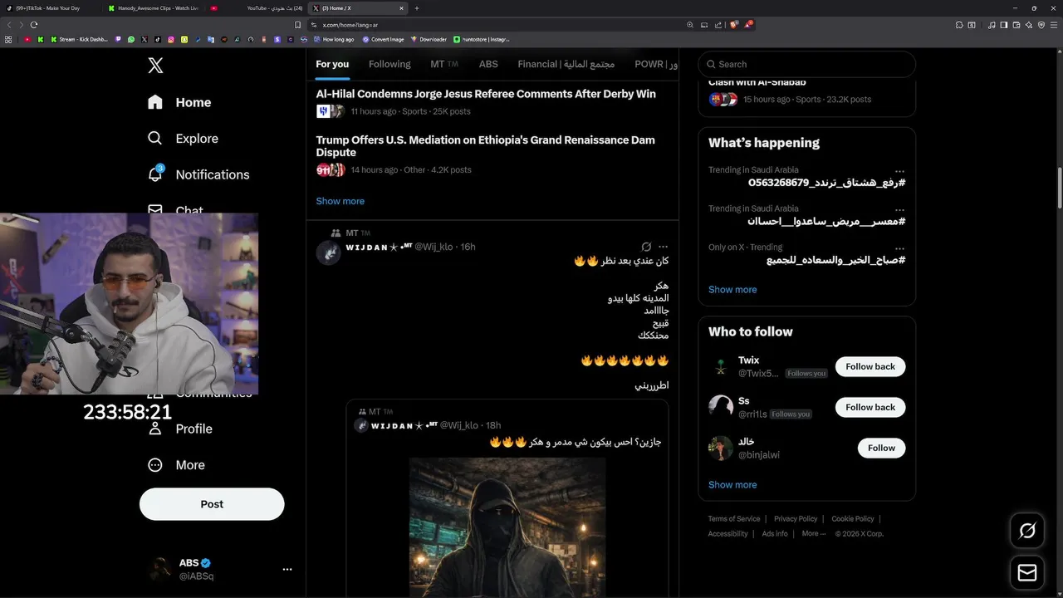Open Profile page from sidebar
Viewport: 1063px width, 598px height.
point(179,429)
